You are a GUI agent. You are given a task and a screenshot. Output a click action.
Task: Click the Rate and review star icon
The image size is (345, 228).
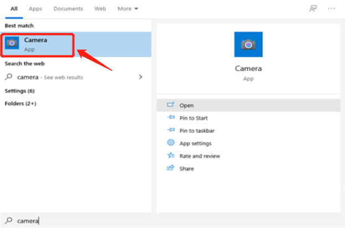point(171,156)
